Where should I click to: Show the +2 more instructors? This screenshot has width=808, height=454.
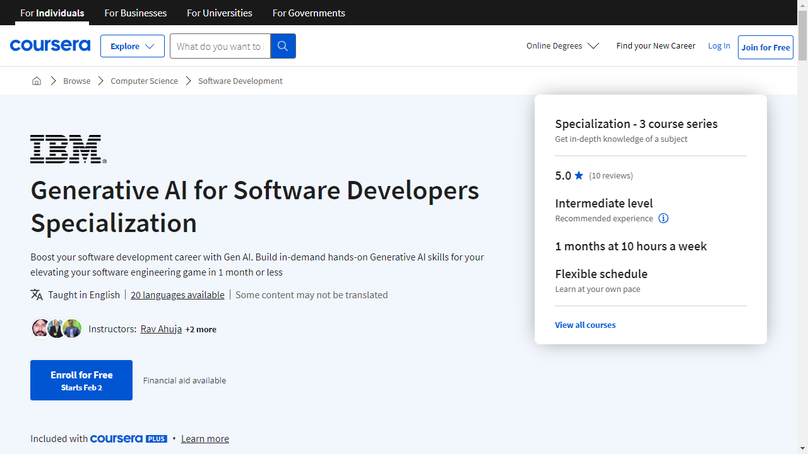click(201, 329)
